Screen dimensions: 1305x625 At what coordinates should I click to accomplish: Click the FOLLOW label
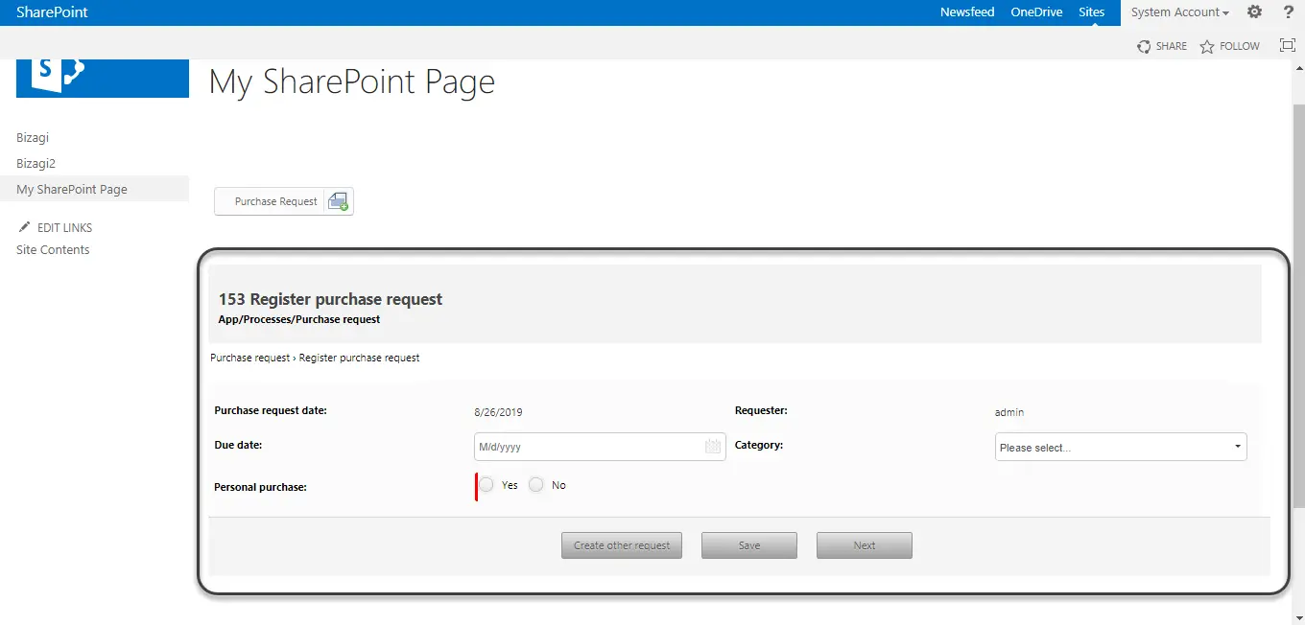coord(1240,46)
